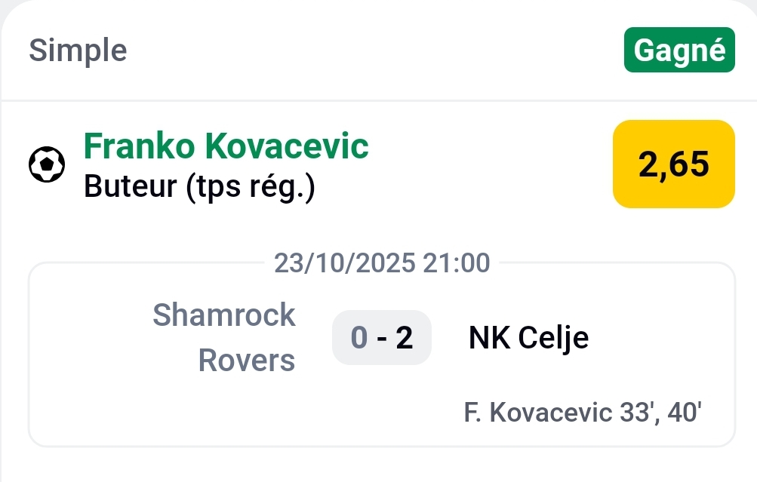Open Franko Kovacevic player name link
Screen dimensions: 757x482
[x=226, y=146]
